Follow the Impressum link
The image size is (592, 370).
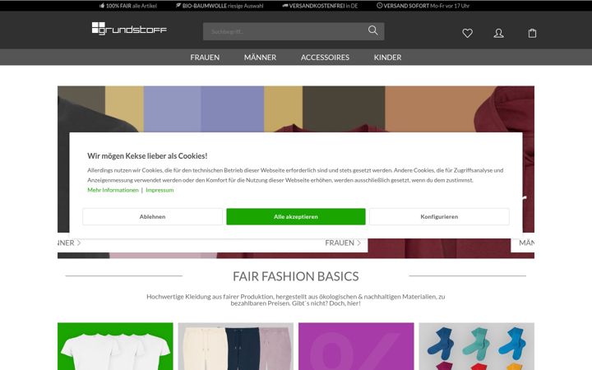[x=160, y=190]
